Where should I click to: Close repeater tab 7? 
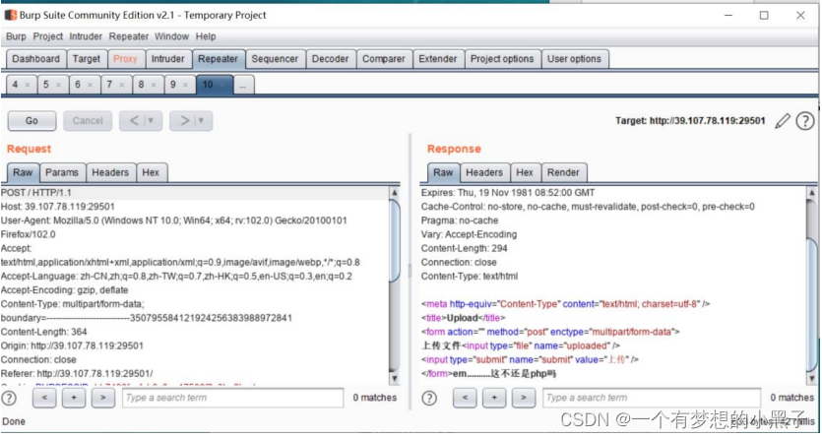(122, 85)
